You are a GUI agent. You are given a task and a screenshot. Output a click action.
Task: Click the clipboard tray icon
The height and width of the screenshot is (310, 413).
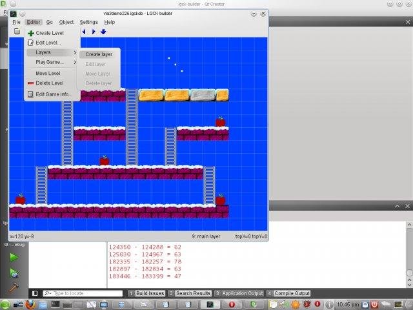click(x=273, y=305)
